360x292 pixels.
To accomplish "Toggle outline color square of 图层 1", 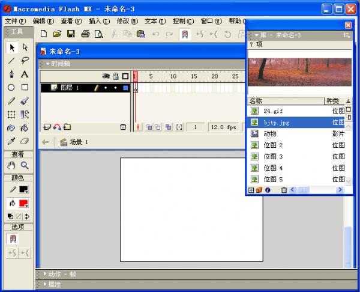I will 125,88.
